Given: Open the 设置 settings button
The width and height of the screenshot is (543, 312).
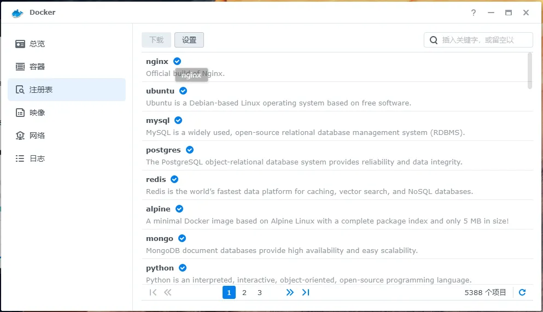Looking at the screenshot, I should click(x=189, y=40).
